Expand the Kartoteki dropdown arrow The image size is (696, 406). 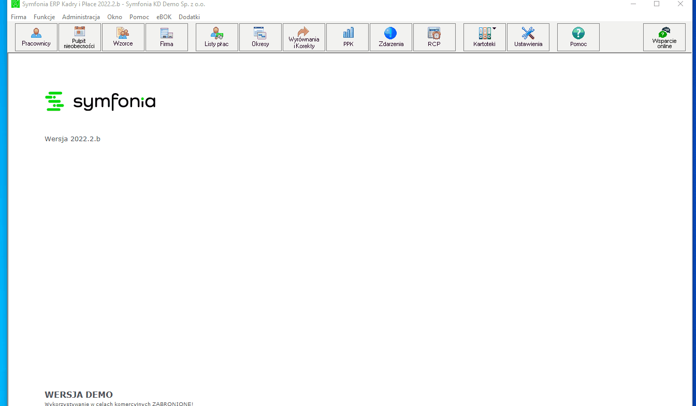pos(495,28)
